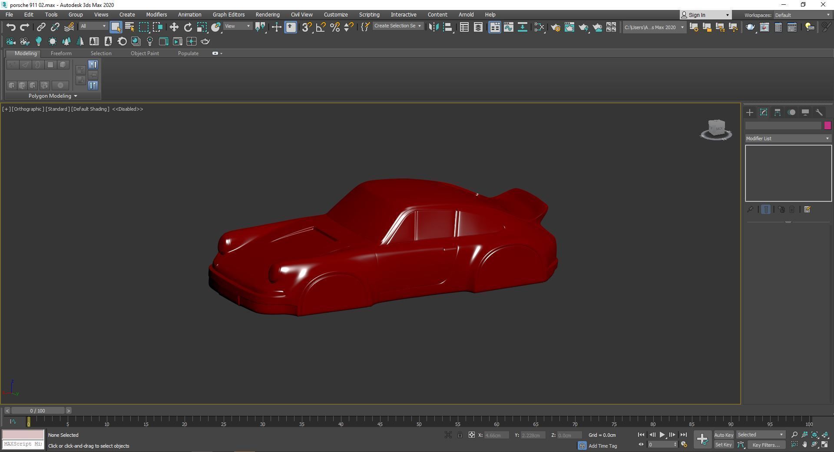Screen dimensions: 834x452
Task: Open the Align tool
Action: pos(448,27)
